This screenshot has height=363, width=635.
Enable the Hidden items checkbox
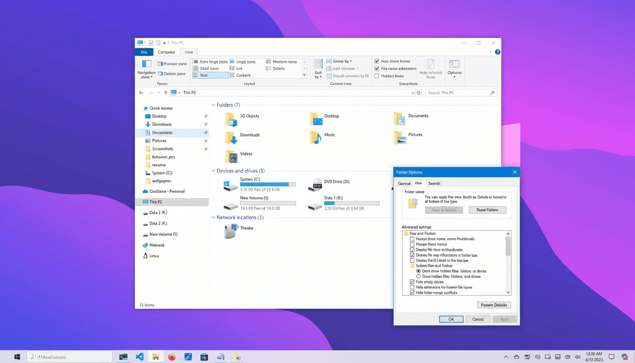pyautogui.click(x=377, y=76)
